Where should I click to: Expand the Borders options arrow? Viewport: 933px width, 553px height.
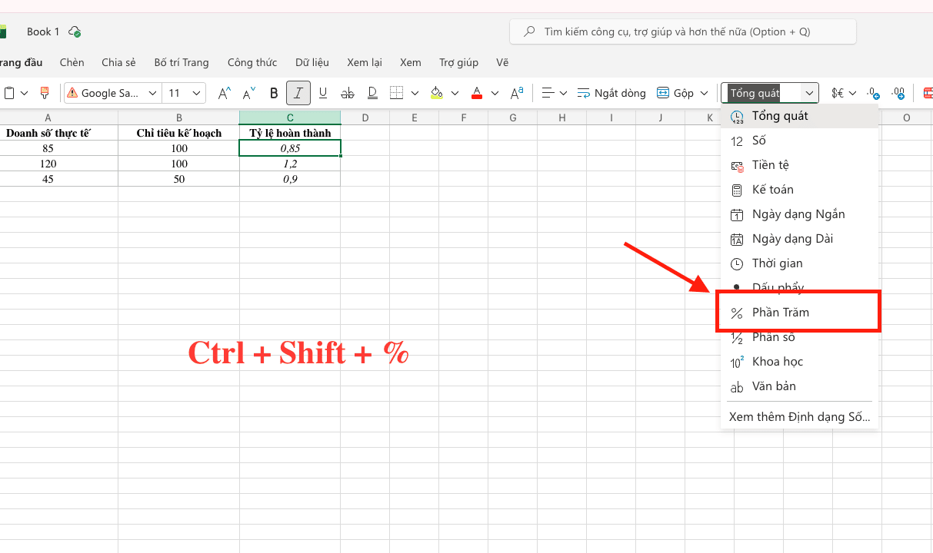[415, 93]
